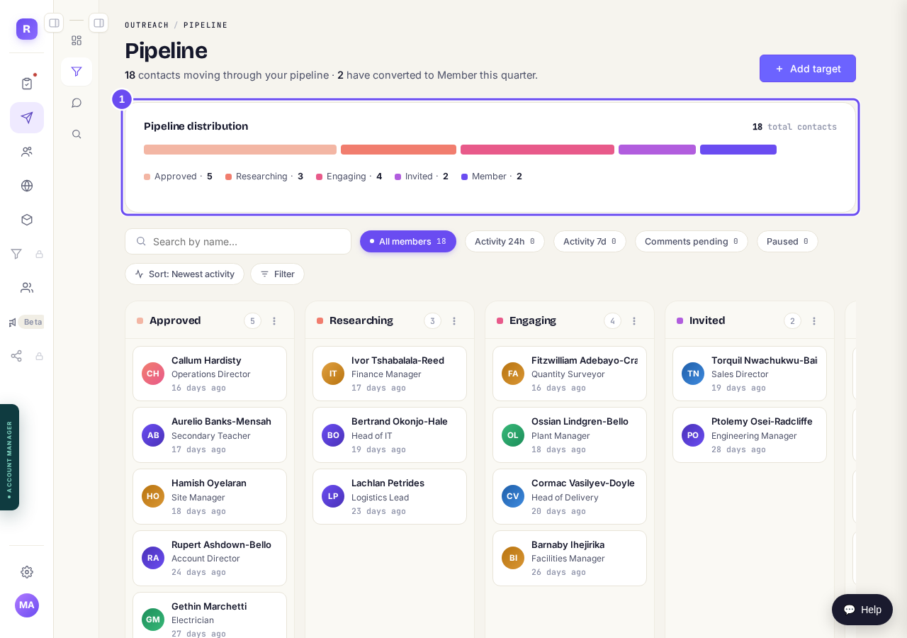This screenshot has height=638, width=907.
Task: Click the purple R workspace logo
Action: [x=27, y=29]
